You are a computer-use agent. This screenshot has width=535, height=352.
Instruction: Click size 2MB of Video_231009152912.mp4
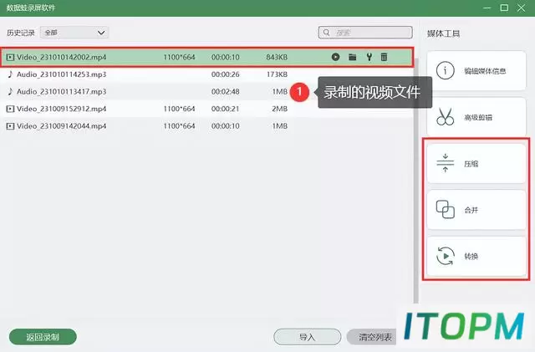pos(280,109)
